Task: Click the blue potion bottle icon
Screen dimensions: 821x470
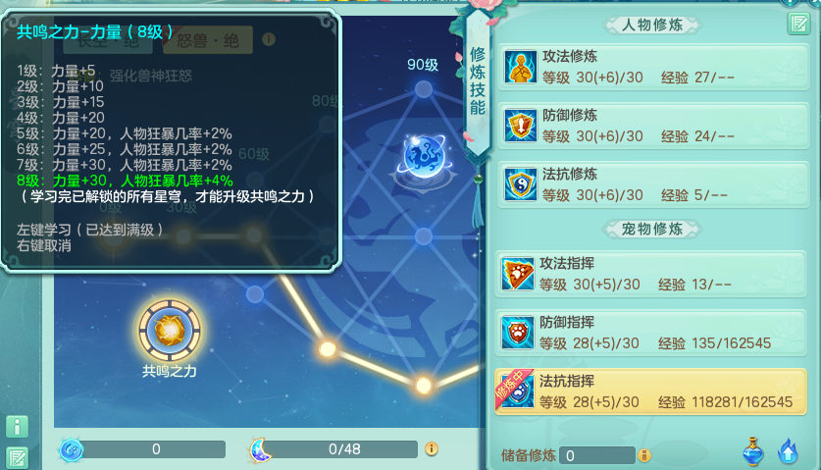Action: [753, 451]
